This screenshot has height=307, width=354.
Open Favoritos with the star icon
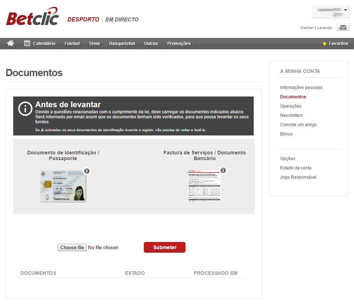335,44
